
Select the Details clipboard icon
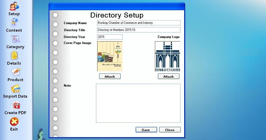point(14,56)
